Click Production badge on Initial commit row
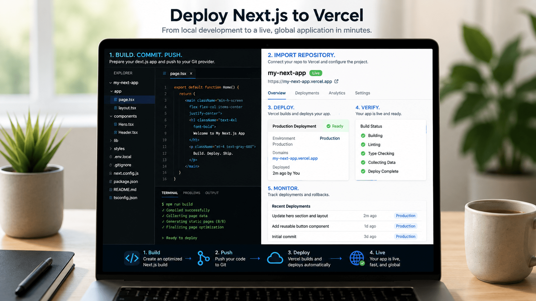 point(406,237)
